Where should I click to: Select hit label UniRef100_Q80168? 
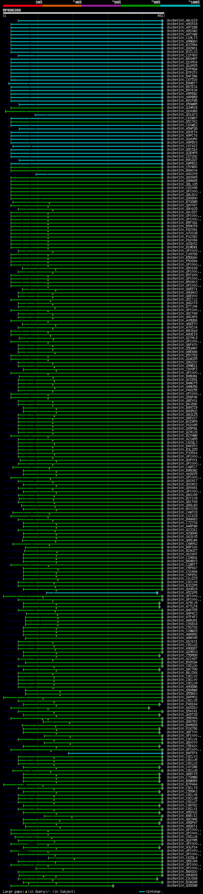click(182, 268)
